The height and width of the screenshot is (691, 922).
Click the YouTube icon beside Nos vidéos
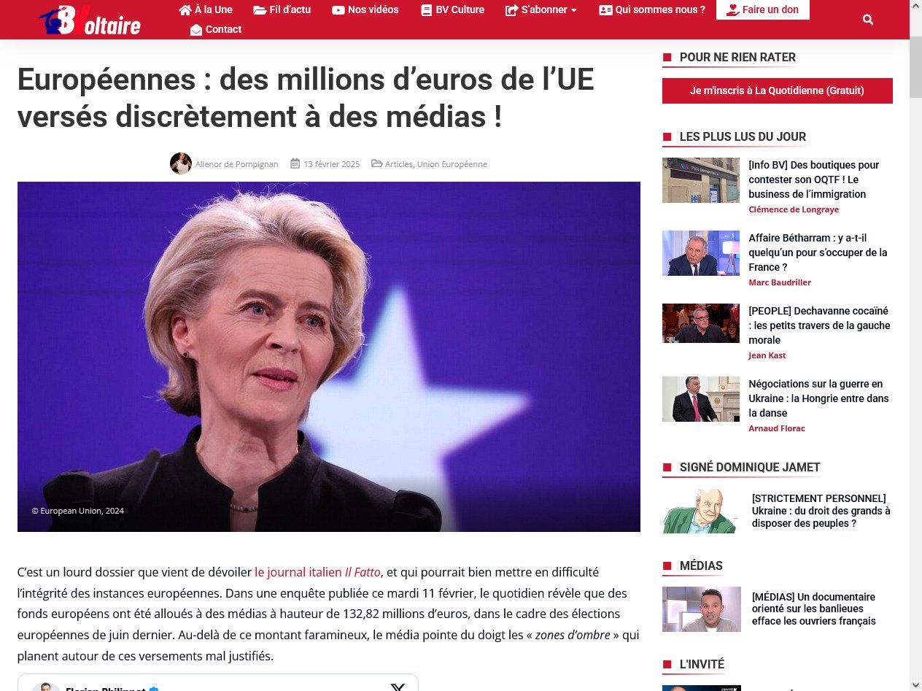pos(338,10)
